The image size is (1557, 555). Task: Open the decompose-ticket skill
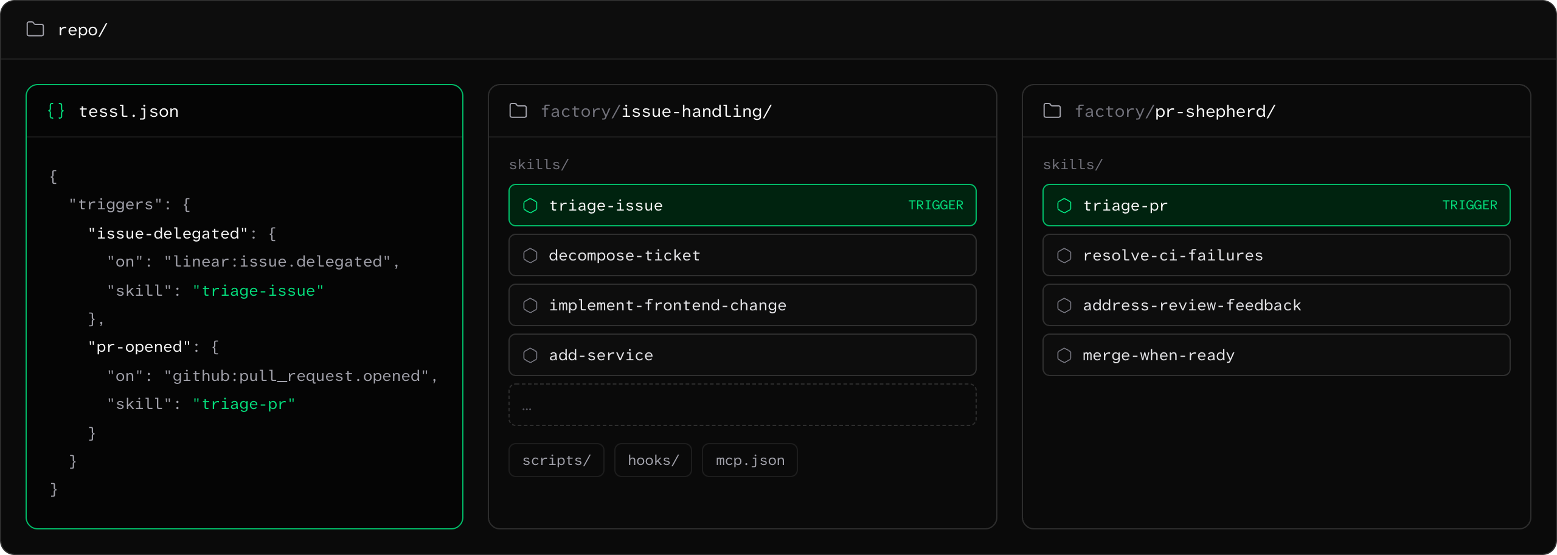(x=743, y=256)
